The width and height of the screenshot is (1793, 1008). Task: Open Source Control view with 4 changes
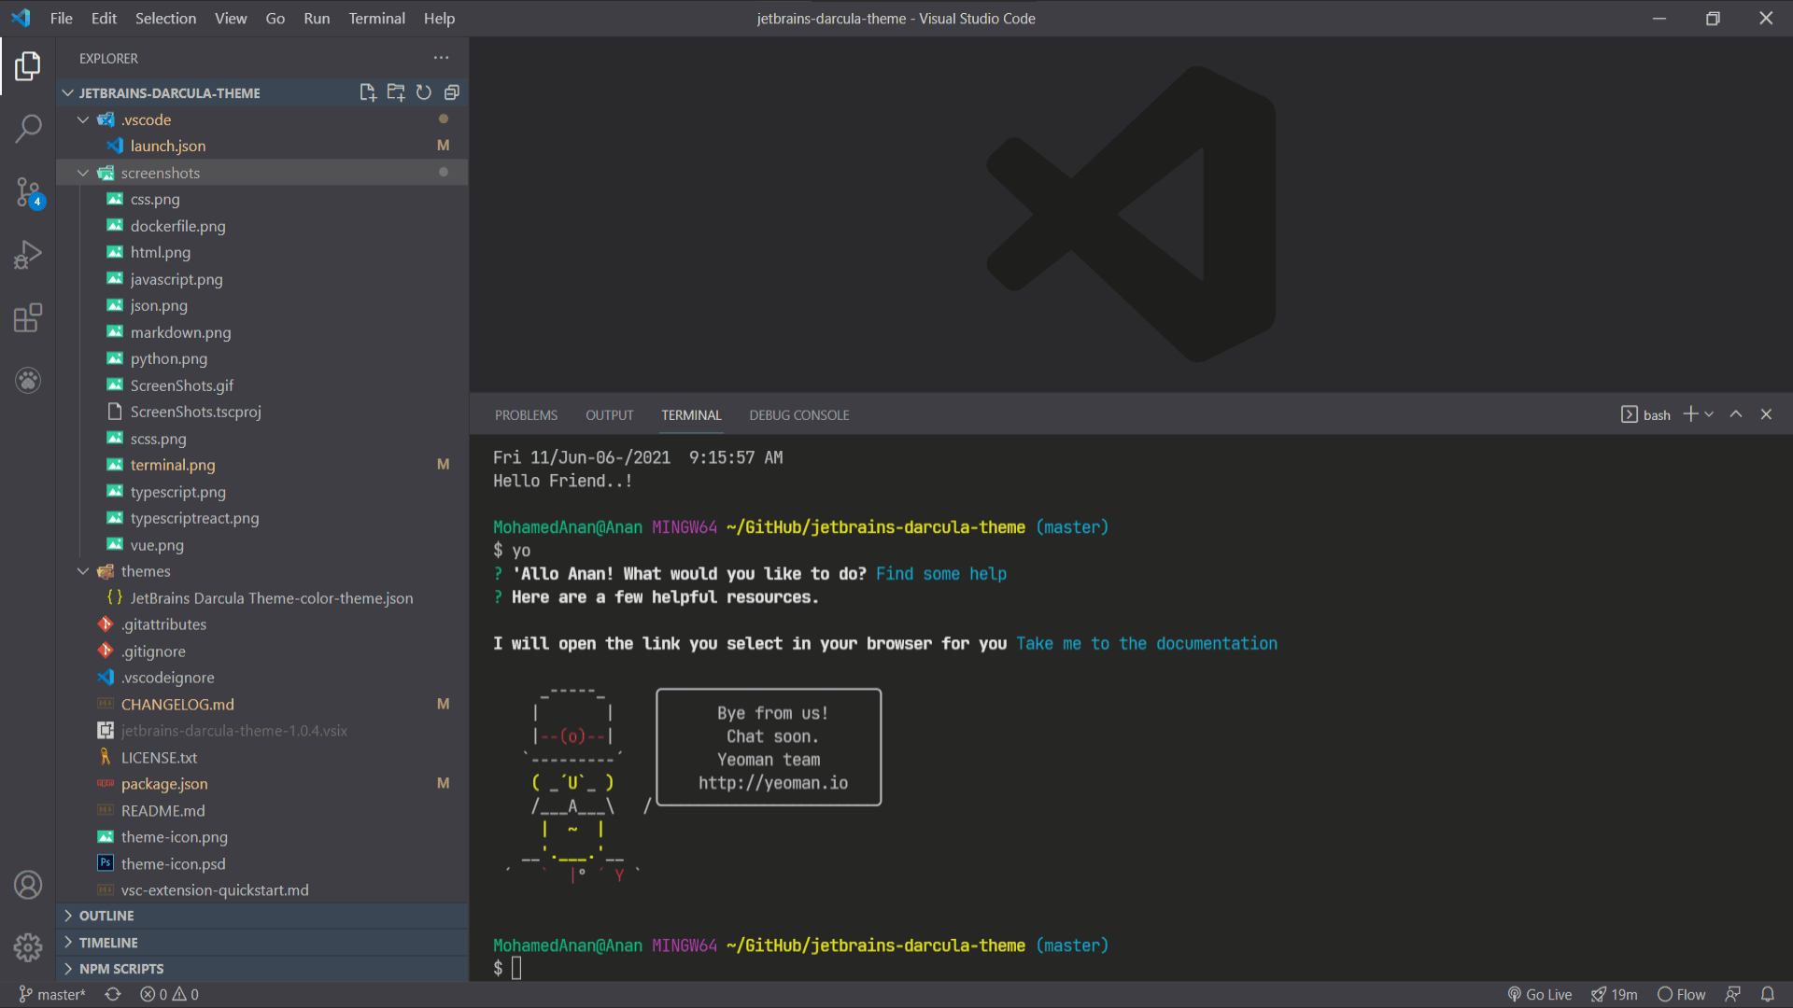[x=28, y=192]
